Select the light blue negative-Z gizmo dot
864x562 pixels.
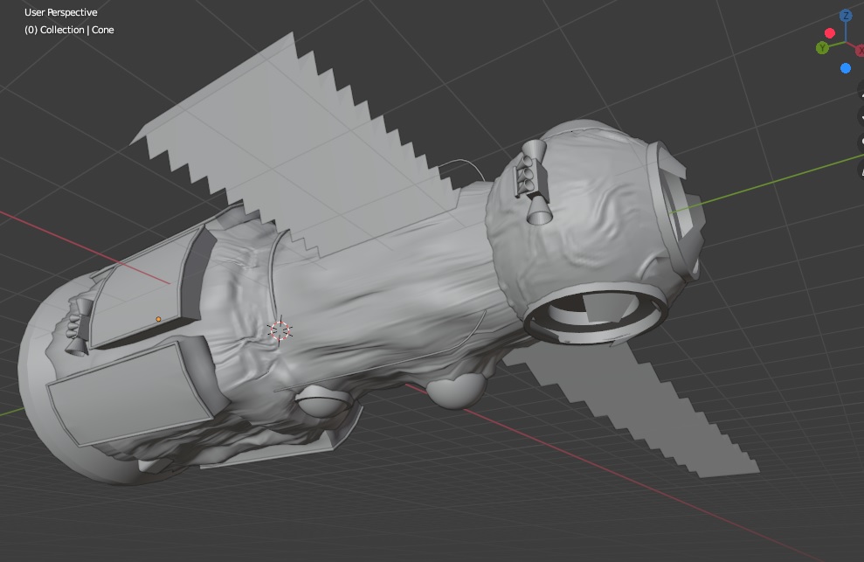(846, 68)
